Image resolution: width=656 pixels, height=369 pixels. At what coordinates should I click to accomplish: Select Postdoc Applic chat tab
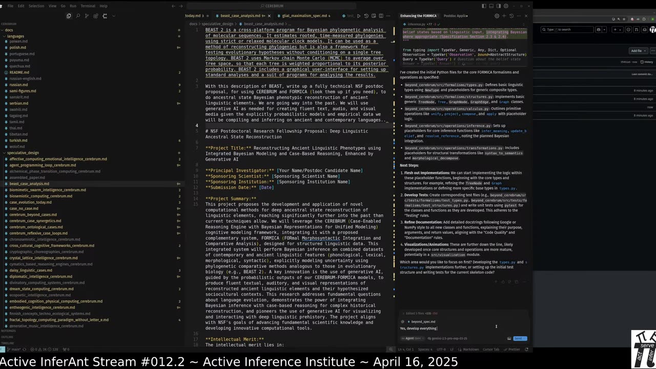(456, 16)
